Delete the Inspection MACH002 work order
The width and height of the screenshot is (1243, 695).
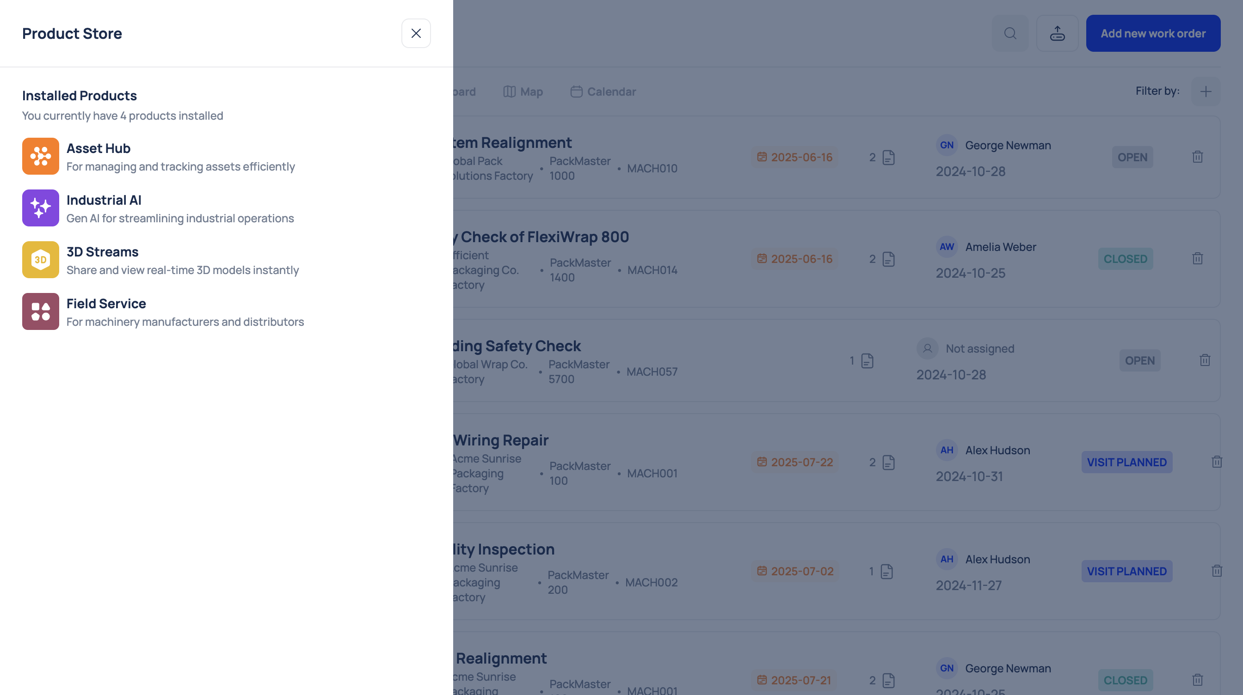pos(1217,571)
